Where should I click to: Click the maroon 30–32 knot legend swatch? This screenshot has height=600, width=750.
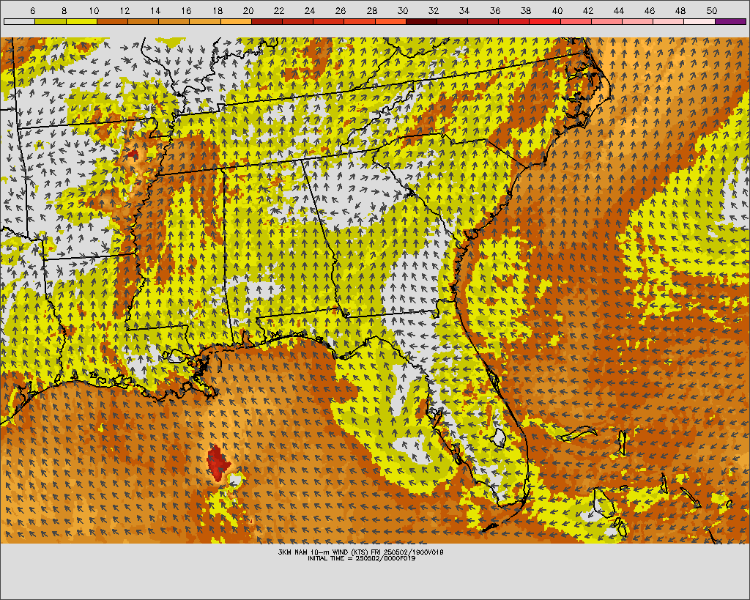[421, 21]
